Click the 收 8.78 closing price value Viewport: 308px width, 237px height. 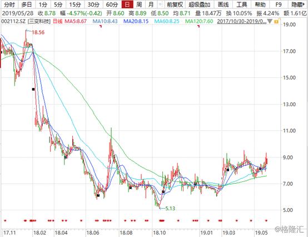(x=47, y=13)
